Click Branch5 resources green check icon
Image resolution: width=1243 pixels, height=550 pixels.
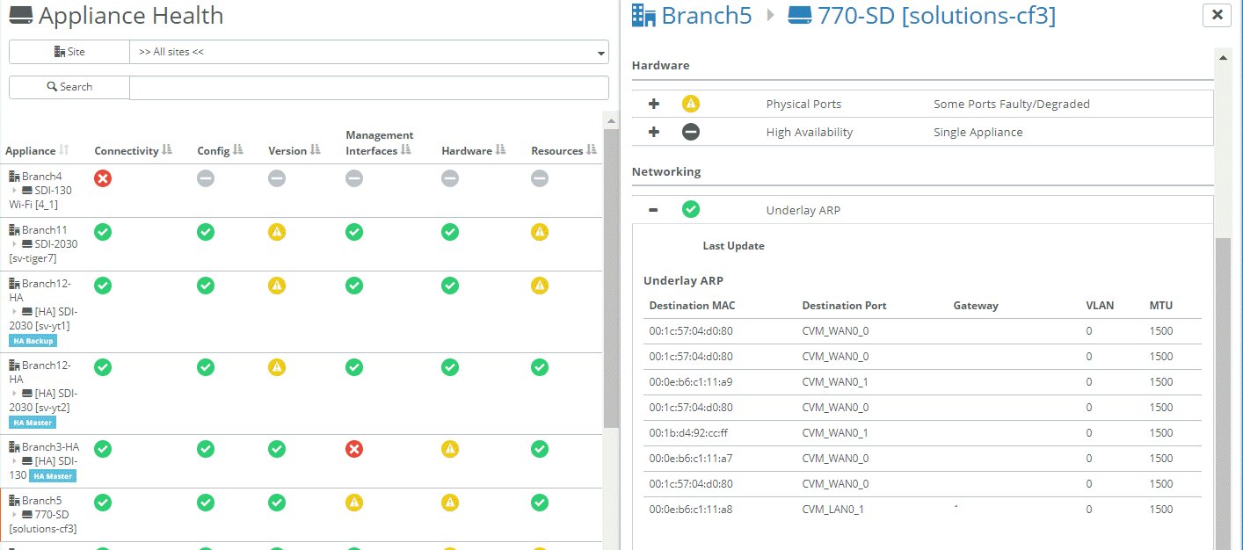click(x=540, y=503)
